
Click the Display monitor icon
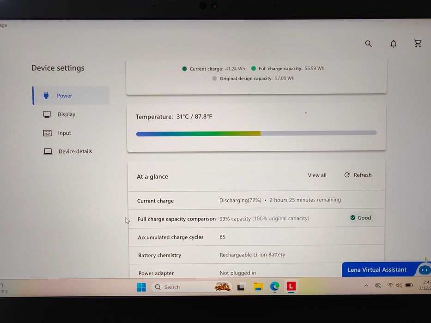[x=47, y=114]
